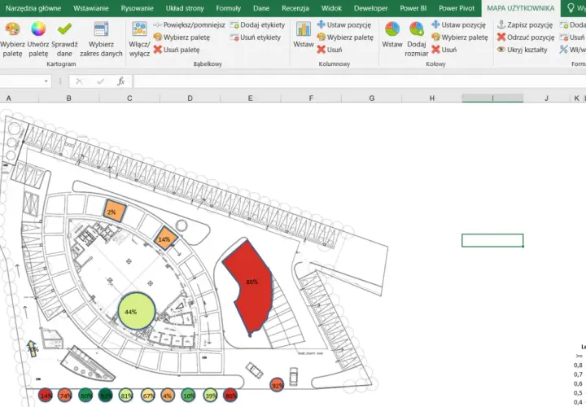Select the orange 14% square shape
Viewport: 586px width, 407px height.
165,238
